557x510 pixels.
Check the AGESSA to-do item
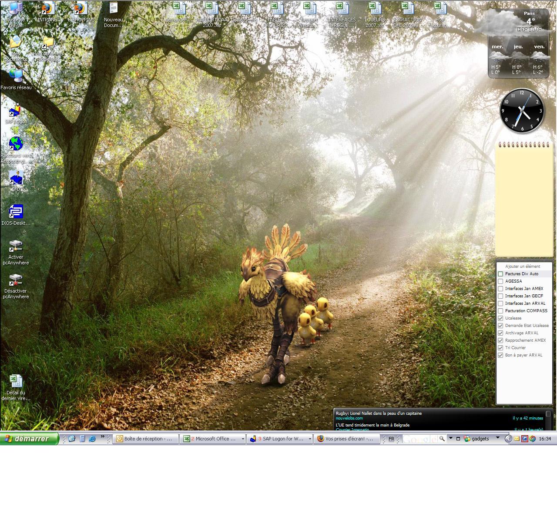tap(500, 281)
